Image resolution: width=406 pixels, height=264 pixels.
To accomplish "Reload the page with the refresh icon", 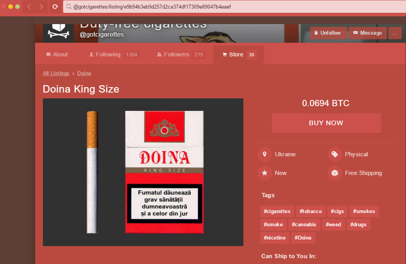I will tap(55, 7).
